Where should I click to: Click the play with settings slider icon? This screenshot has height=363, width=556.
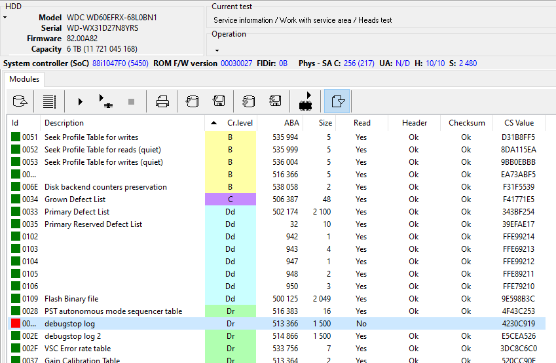tap(105, 101)
